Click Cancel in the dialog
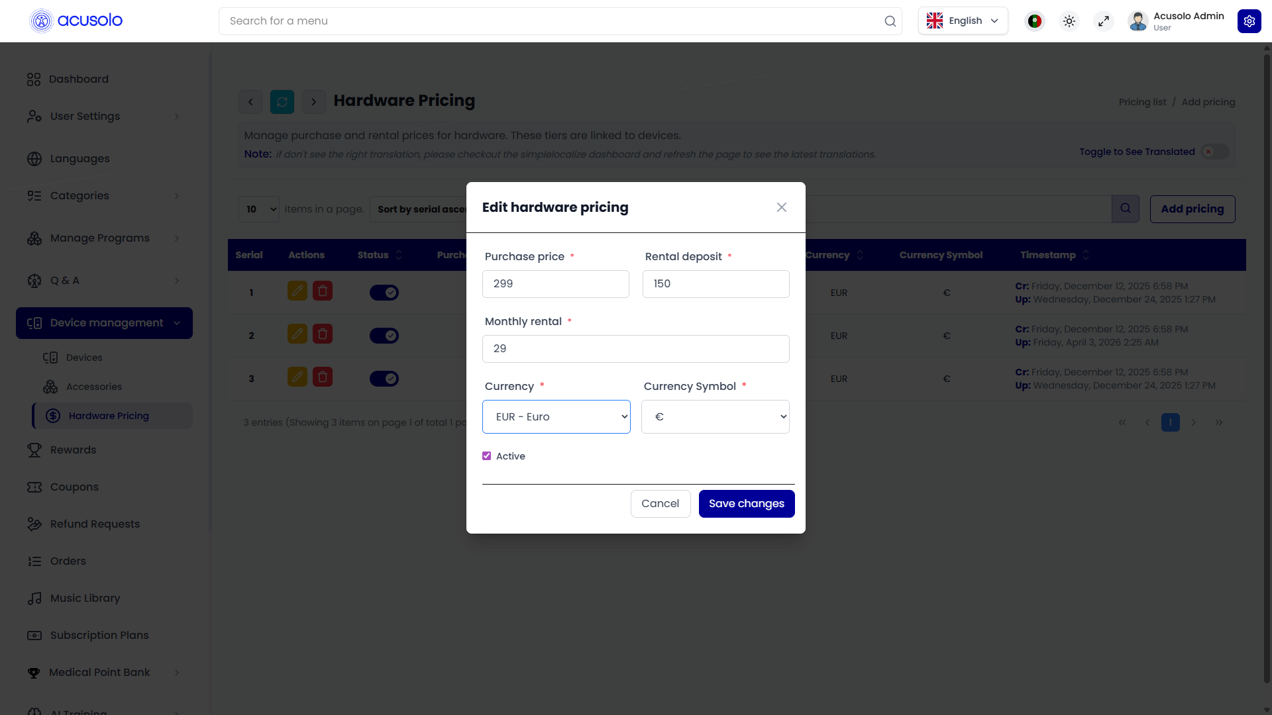Screen dimensions: 1272x715 tap(661, 504)
